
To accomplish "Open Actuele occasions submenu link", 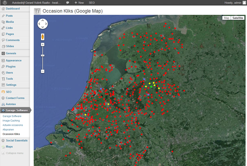I will coord(13,125).
